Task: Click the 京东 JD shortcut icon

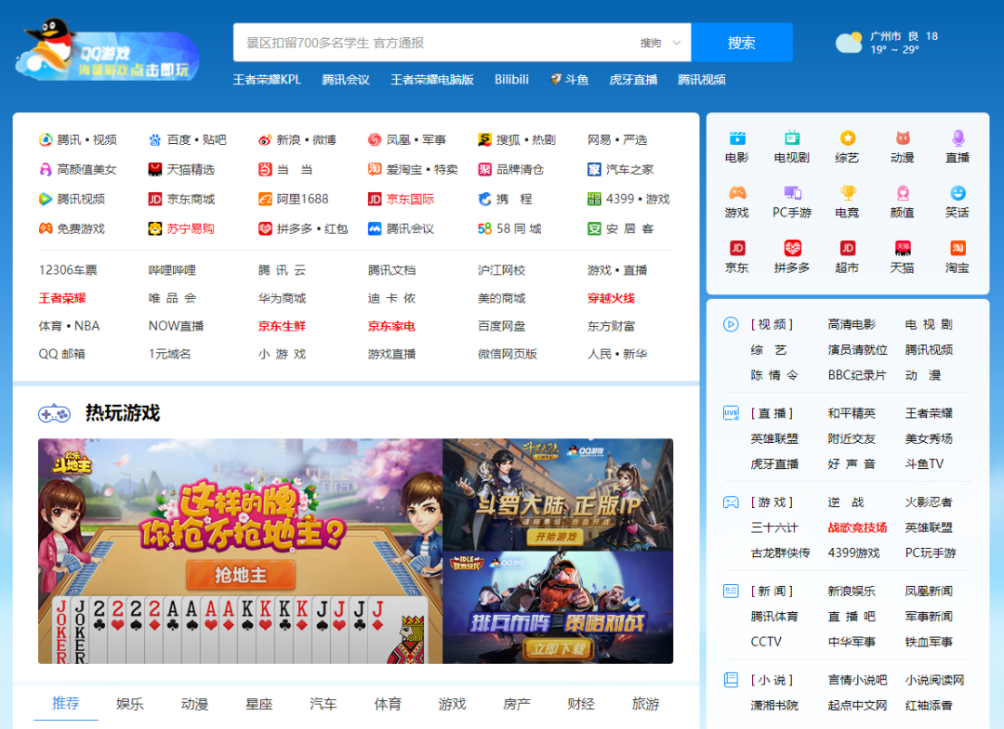Action: click(737, 248)
